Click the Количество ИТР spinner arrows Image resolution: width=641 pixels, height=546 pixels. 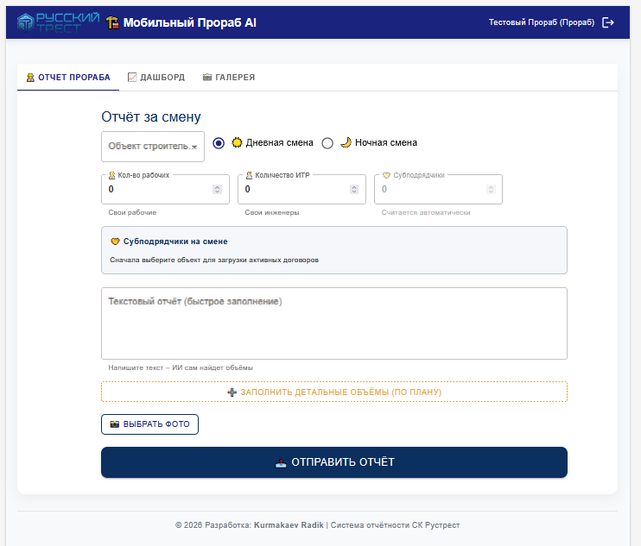click(354, 190)
